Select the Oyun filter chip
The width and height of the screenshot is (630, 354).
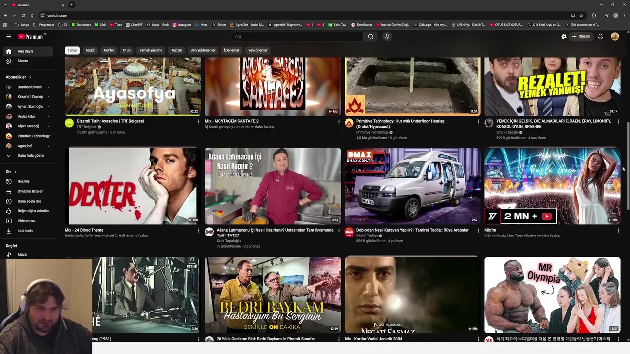click(x=126, y=50)
